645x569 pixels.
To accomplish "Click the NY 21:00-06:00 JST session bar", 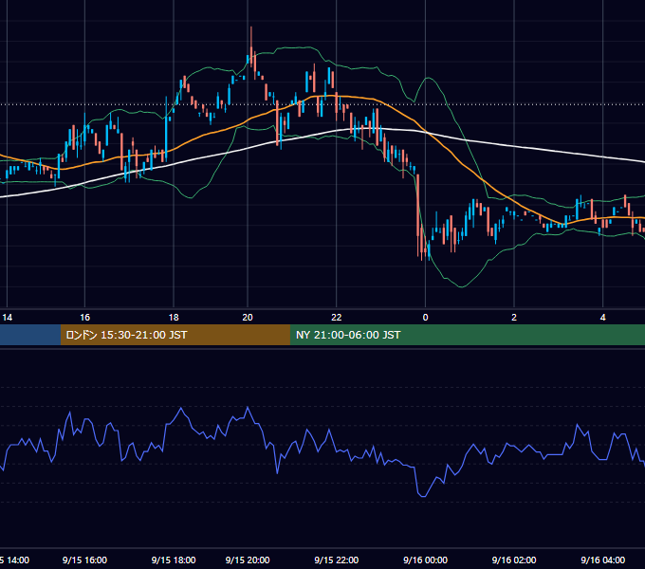I will (x=468, y=335).
